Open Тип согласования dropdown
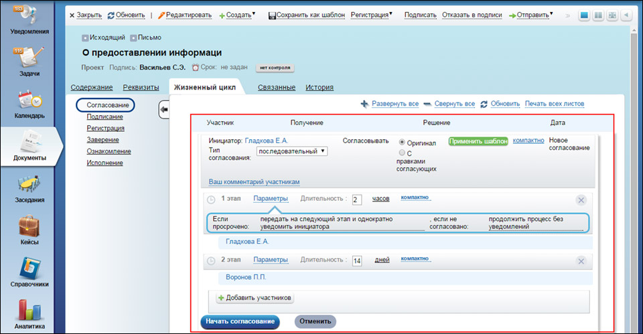Viewport: 643px width, 334px height. click(x=292, y=151)
